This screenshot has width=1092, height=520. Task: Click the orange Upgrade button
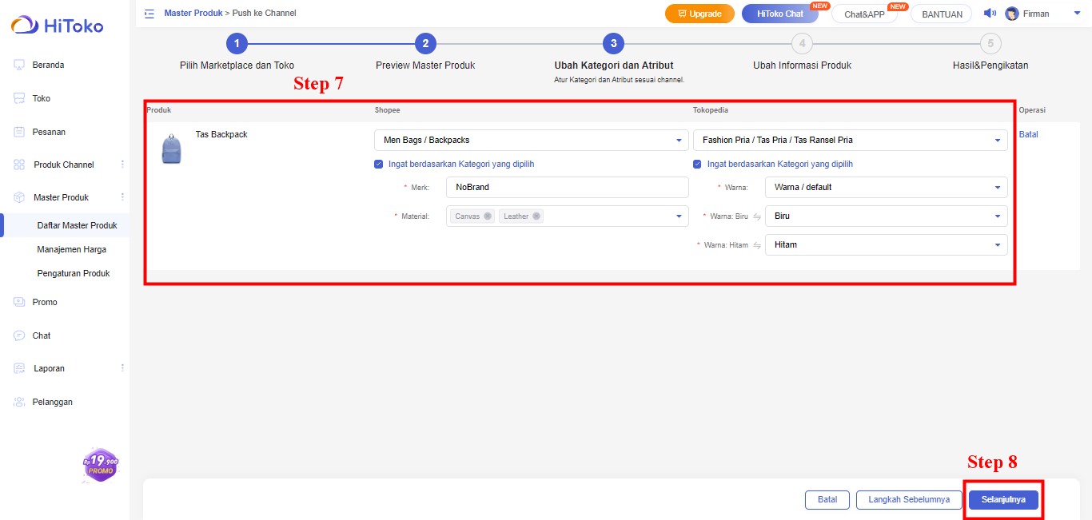tap(699, 14)
